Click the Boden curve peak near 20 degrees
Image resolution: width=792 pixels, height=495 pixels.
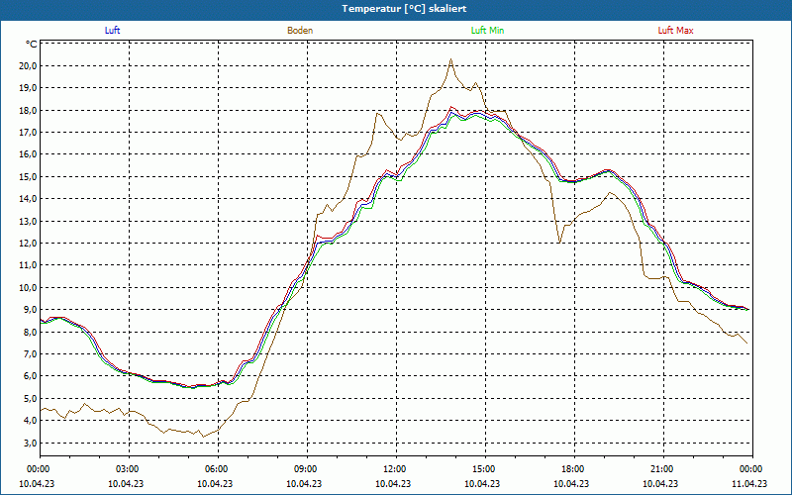point(450,59)
